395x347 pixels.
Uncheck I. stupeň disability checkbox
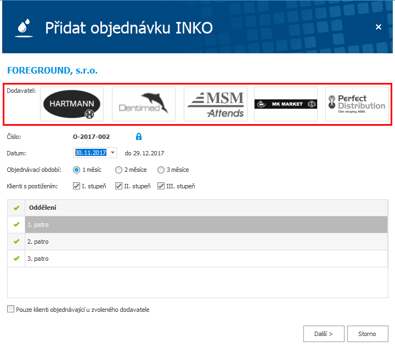[x=76, y=186]
